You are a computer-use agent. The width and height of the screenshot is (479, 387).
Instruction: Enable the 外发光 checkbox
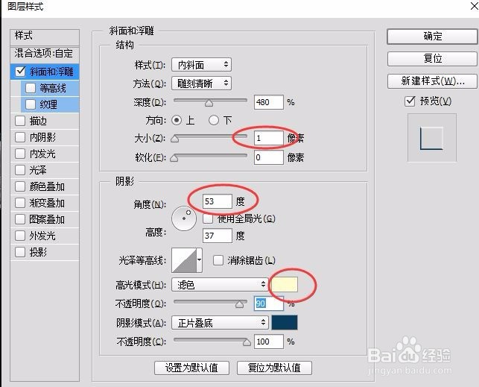[x=20, y=236]
